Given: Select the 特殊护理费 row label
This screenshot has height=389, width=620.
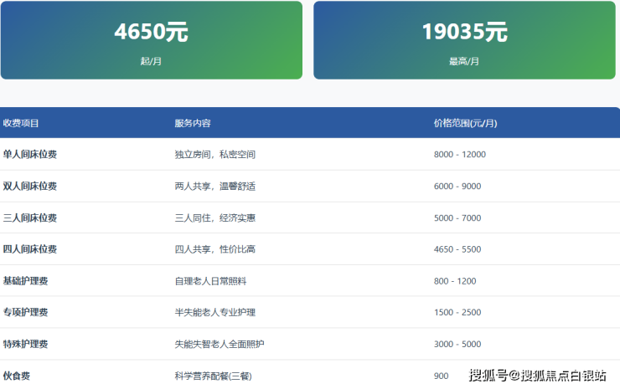Looking at the screenshot, I should tap(25, 345).
